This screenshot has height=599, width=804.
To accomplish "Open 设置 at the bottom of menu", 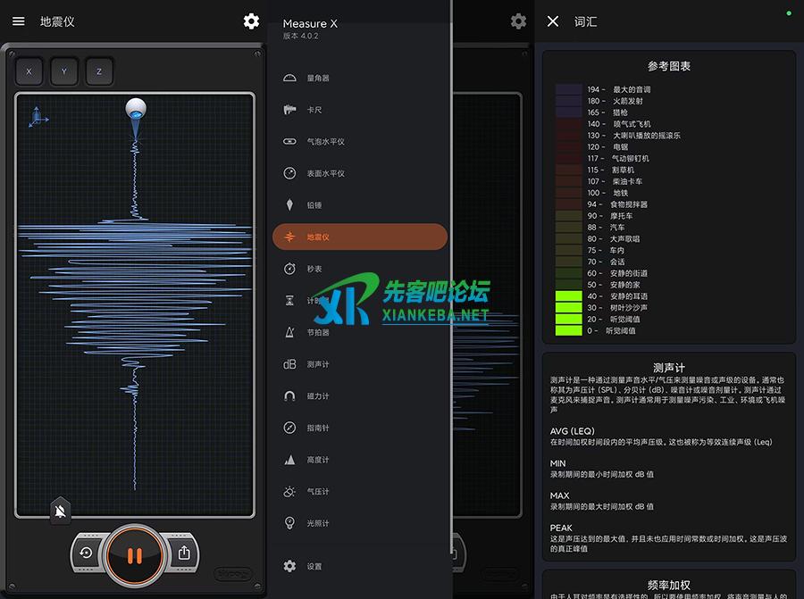I will point(314,566).
